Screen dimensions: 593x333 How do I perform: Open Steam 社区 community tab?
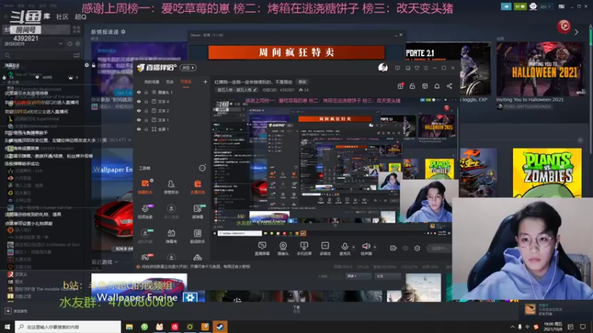62,16
